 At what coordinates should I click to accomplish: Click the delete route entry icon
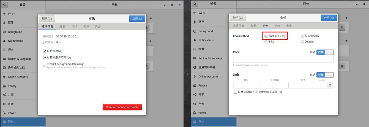[330, 85]
